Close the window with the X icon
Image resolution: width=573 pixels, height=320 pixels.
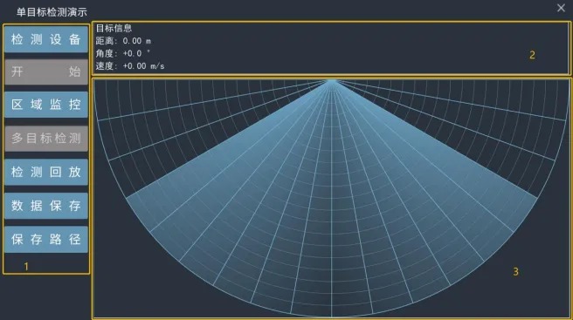[561, 8]
